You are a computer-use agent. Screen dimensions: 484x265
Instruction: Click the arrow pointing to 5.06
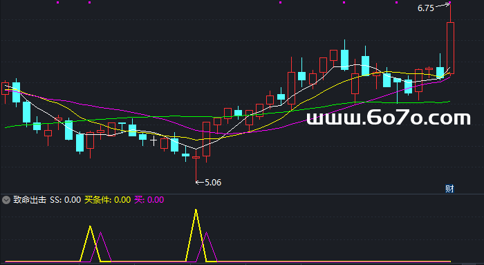pos(200,183)
